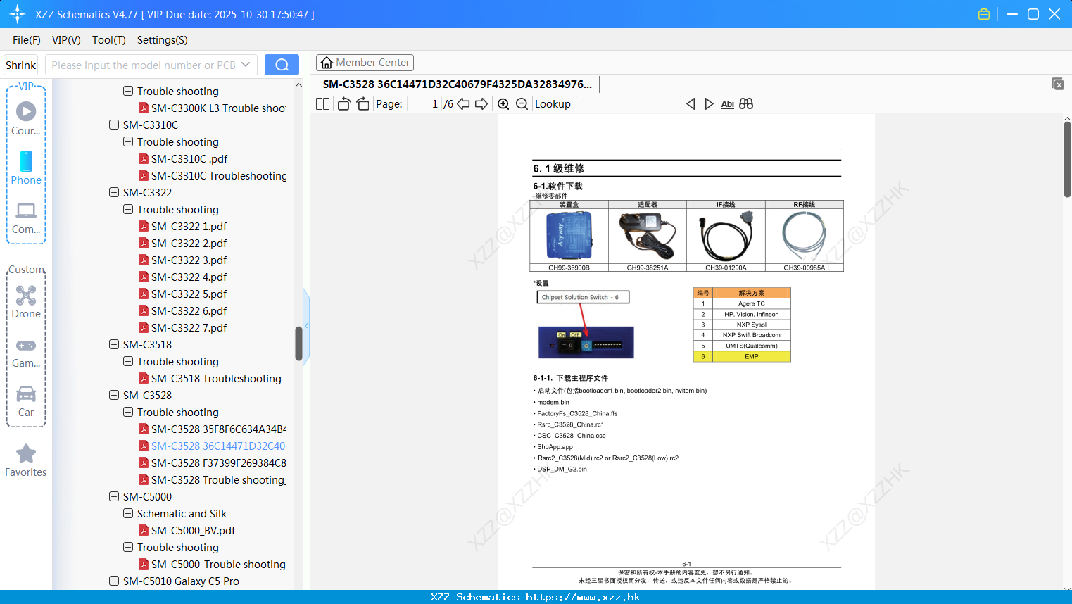Screen dimensions: 1072x604
Task: Open the File(F) menu
Action: [x=27, y=40]
